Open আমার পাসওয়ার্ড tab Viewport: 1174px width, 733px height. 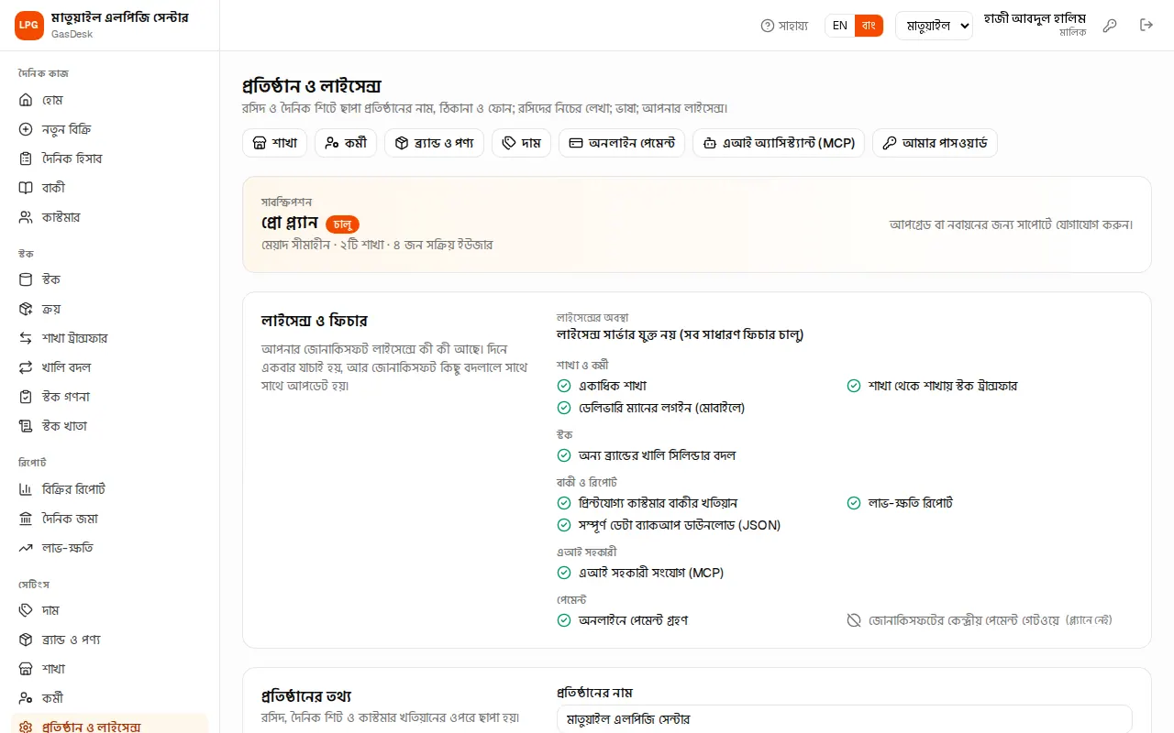click(935, 143)
